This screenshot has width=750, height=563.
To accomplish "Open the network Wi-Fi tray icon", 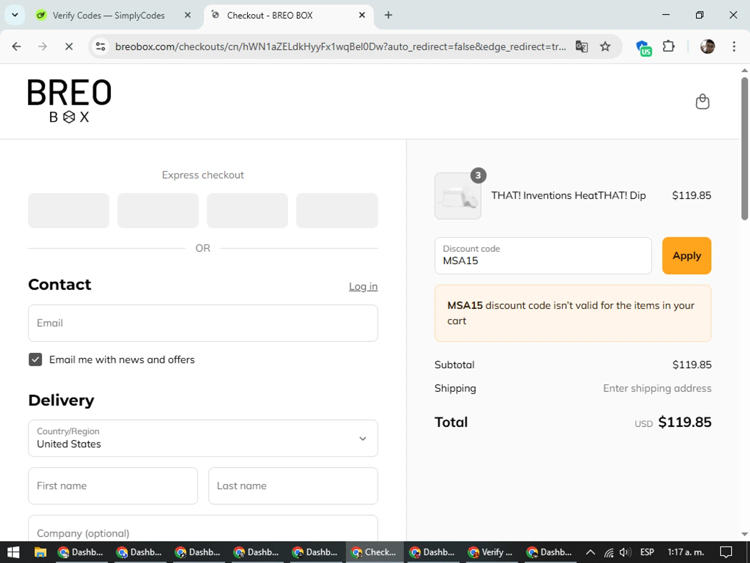I will [608, 552].
